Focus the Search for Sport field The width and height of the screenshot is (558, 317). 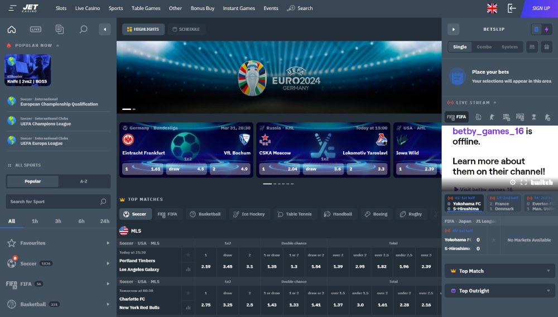(59, 201)
